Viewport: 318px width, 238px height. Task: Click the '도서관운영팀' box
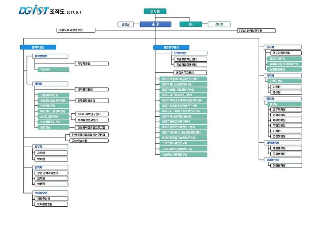51,205
